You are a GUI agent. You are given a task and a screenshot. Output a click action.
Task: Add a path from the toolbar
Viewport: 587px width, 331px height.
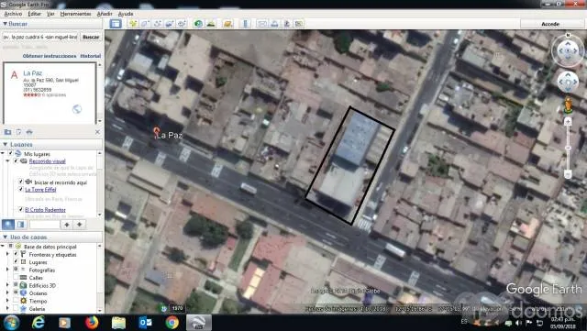tap(157, 24)
